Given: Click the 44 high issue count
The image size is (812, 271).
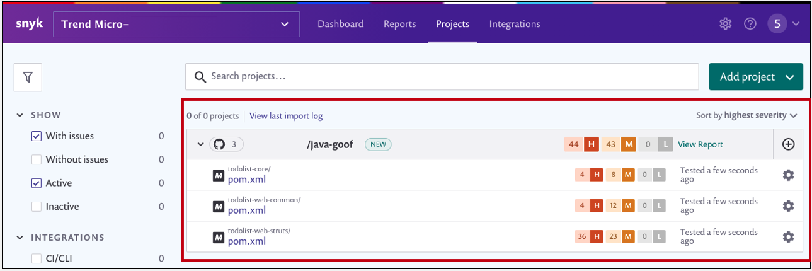Looking at the screenshot, I should pyautogui.click(x=574, y=144).
